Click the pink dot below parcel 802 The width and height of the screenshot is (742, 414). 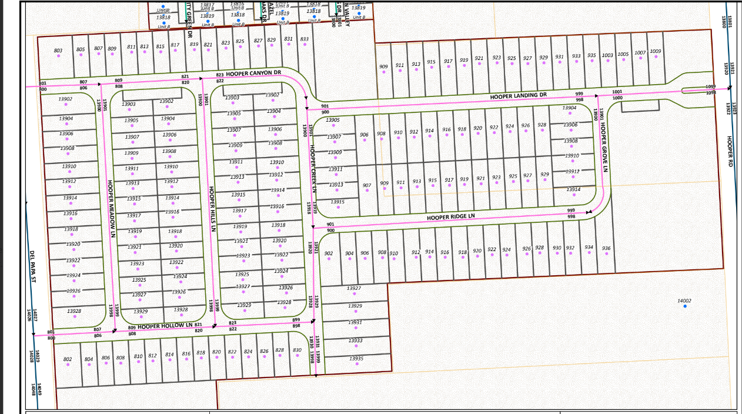click(x=68, y=365)
